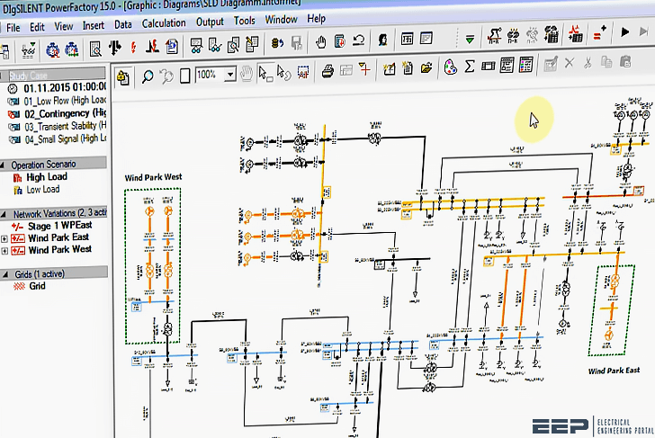Click the zoom magnifier tool icon
The width and height of the screenshot is (655, 438).
point(148,75)
